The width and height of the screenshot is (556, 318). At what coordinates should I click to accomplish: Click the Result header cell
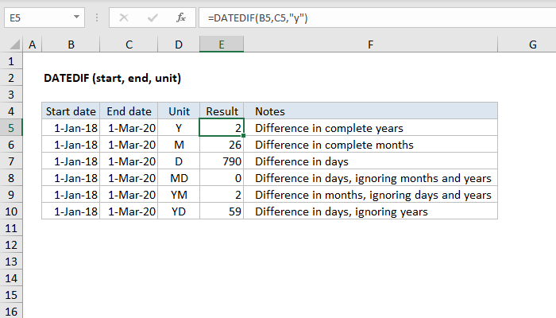click(221, 111)
